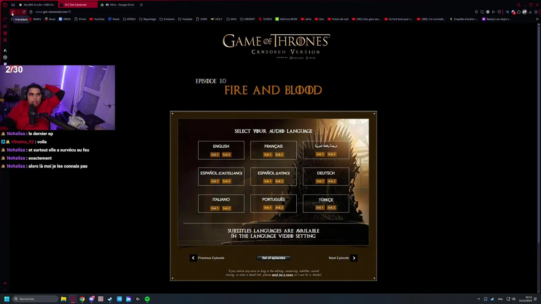
Task: Open the PERSO bookmarks folder
Action: click(x=129, y=19)
